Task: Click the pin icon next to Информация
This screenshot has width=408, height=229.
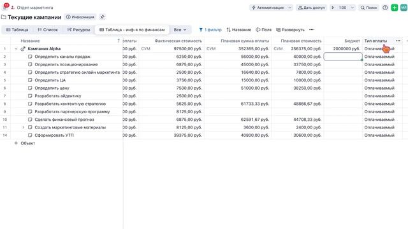Action: point(102,17)
